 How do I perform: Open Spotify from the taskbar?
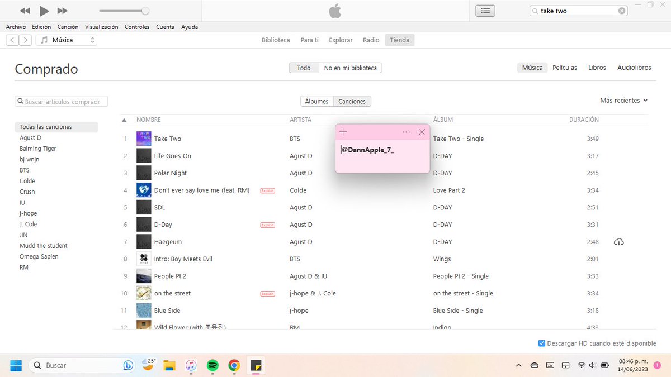point(212,365)
